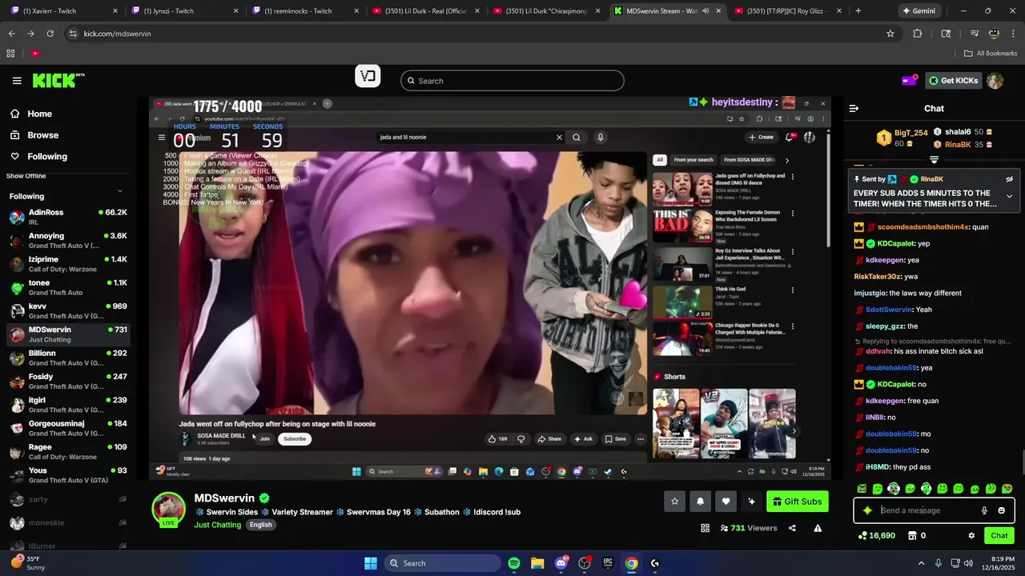Viewport: 1025px width, 576px height.
Task: Hide the pinned message with eye-slash icon
Action: [x=1009, y=179]
